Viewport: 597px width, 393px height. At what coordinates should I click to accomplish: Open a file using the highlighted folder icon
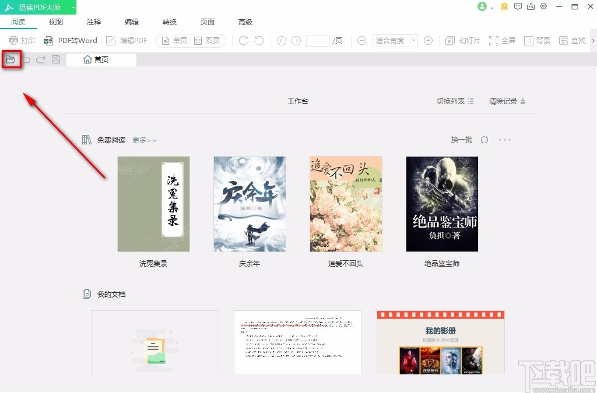point(11,59)
